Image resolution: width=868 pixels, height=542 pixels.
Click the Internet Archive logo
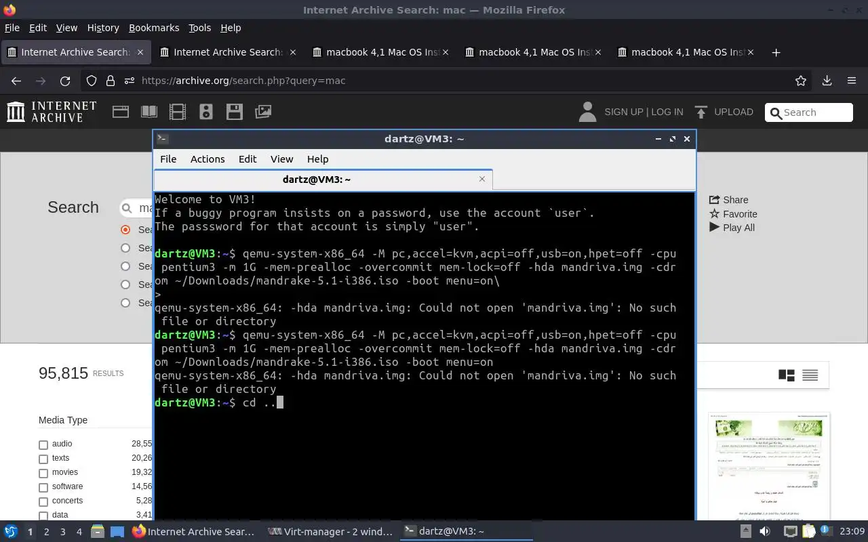[x=52, y=112]
